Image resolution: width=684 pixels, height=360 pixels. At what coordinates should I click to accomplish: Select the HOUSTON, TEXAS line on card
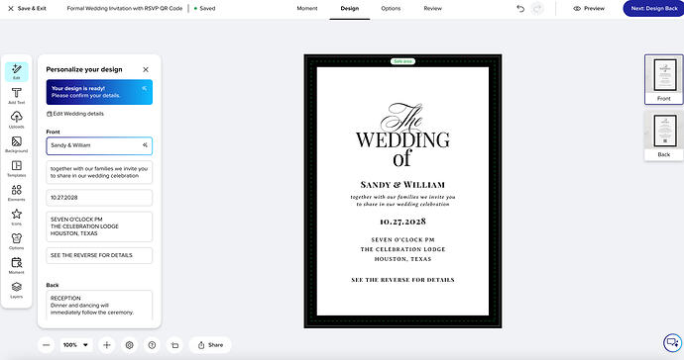(402, 259)
